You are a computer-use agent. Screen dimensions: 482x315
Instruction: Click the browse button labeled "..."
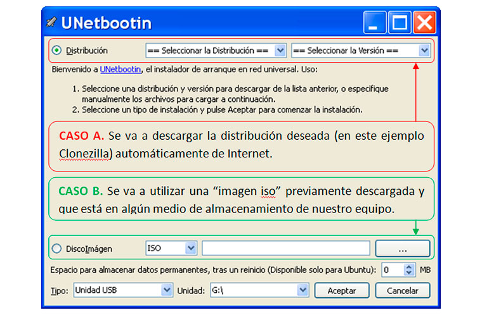403,249
